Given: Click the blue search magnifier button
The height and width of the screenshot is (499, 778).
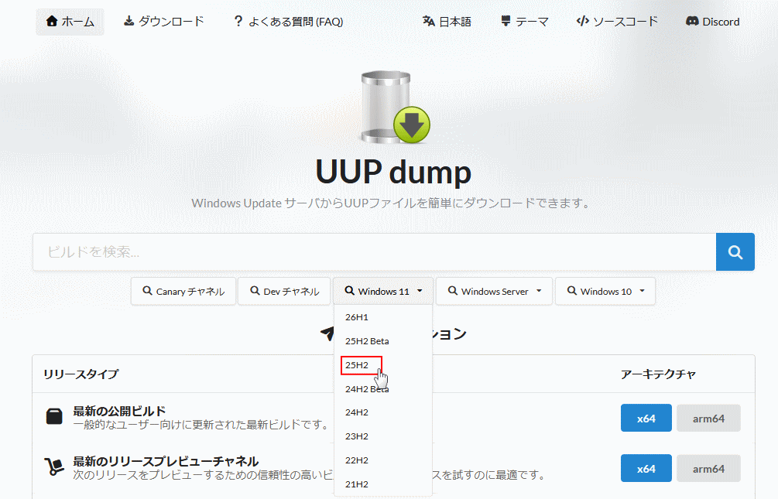Looking at the screenshot, I should 735,252.
